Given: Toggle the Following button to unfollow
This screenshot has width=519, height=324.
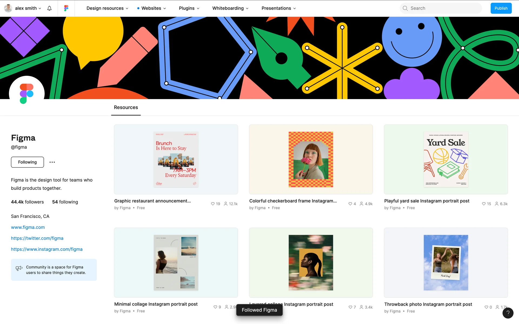Looking at the screenshot, I should (27, 162).
